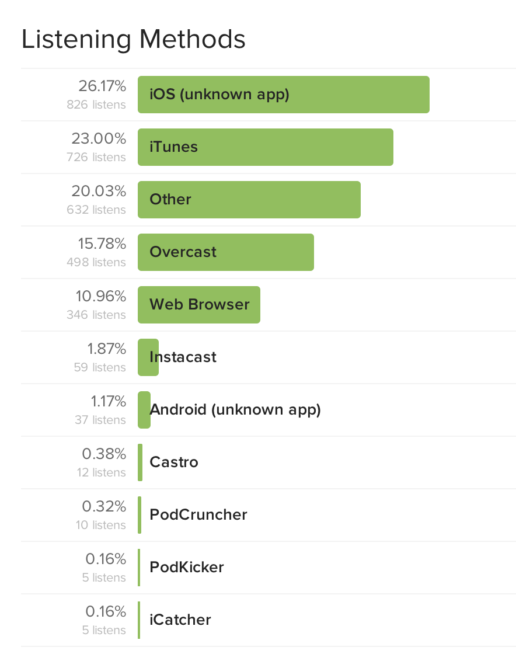Image resolution: width=516 pixels, height=661 pixels.
Task: Select the iCatcher label
Action: [x=180, y=620]
